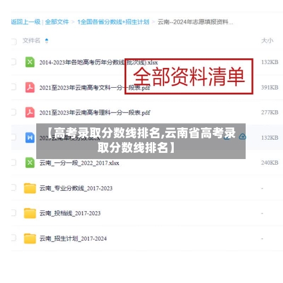Sort by 文件名 column header

[31, 41]
